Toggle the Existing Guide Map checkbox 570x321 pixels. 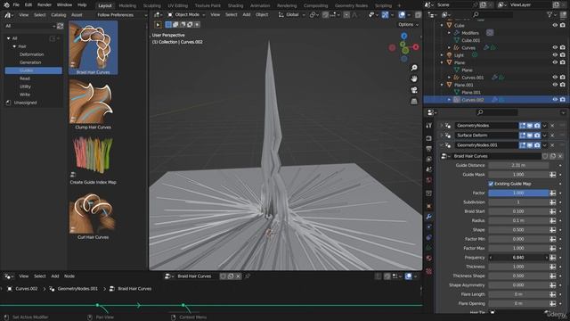tap(491, 184)
